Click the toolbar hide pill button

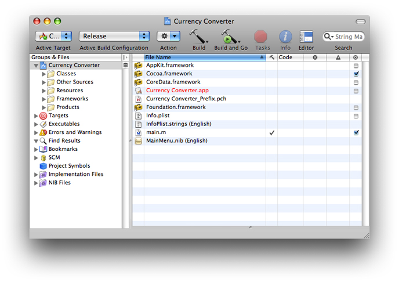click(361, 21)
